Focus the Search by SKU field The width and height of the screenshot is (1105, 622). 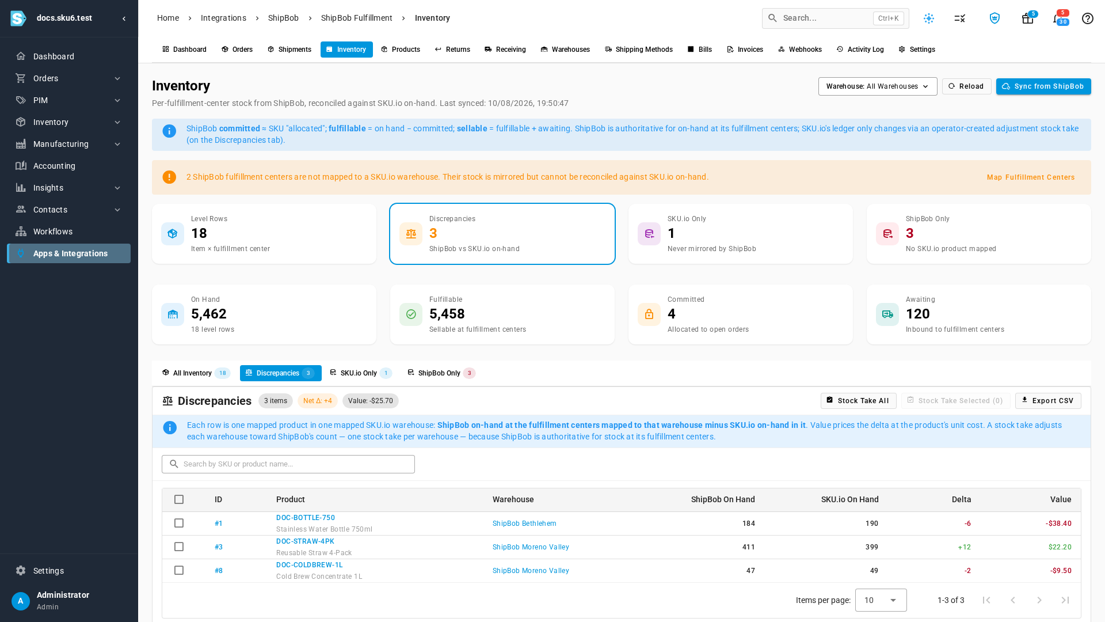coord(288,464)
